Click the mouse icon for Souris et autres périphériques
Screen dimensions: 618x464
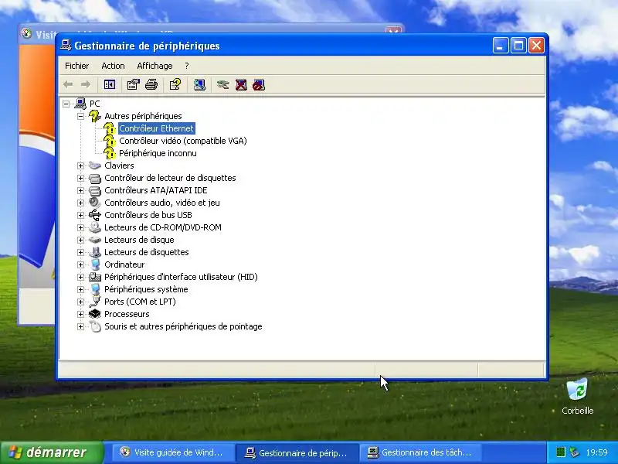[x=95, y=326]
